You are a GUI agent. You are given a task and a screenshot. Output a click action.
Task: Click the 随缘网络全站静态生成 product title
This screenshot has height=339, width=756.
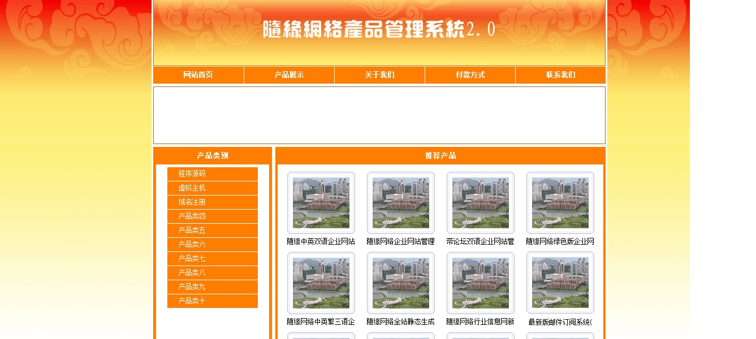401,322
